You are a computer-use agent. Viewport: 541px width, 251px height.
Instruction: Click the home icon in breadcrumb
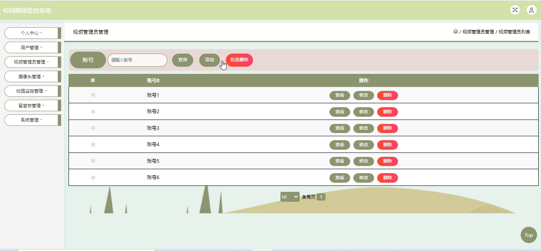[x=455, y=32]
